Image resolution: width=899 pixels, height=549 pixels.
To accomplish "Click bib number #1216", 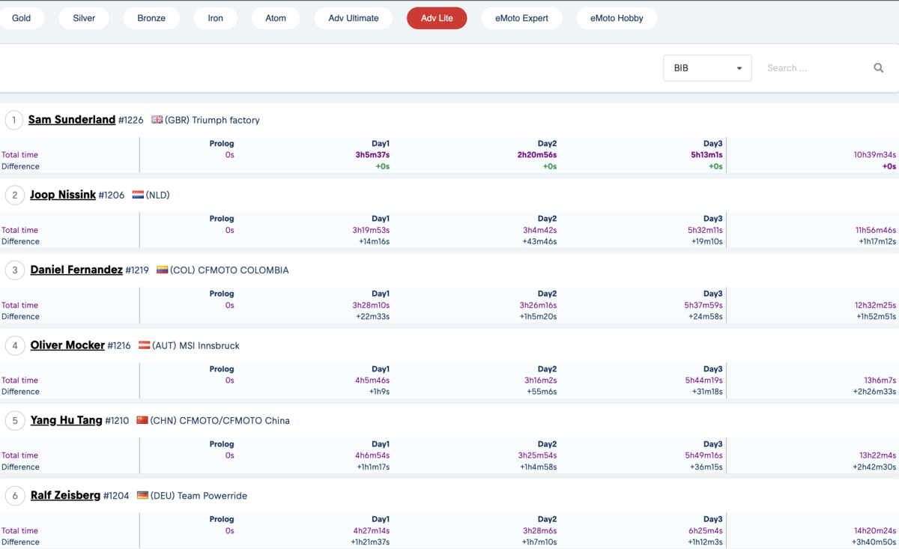I will click(x=119, y=345).
